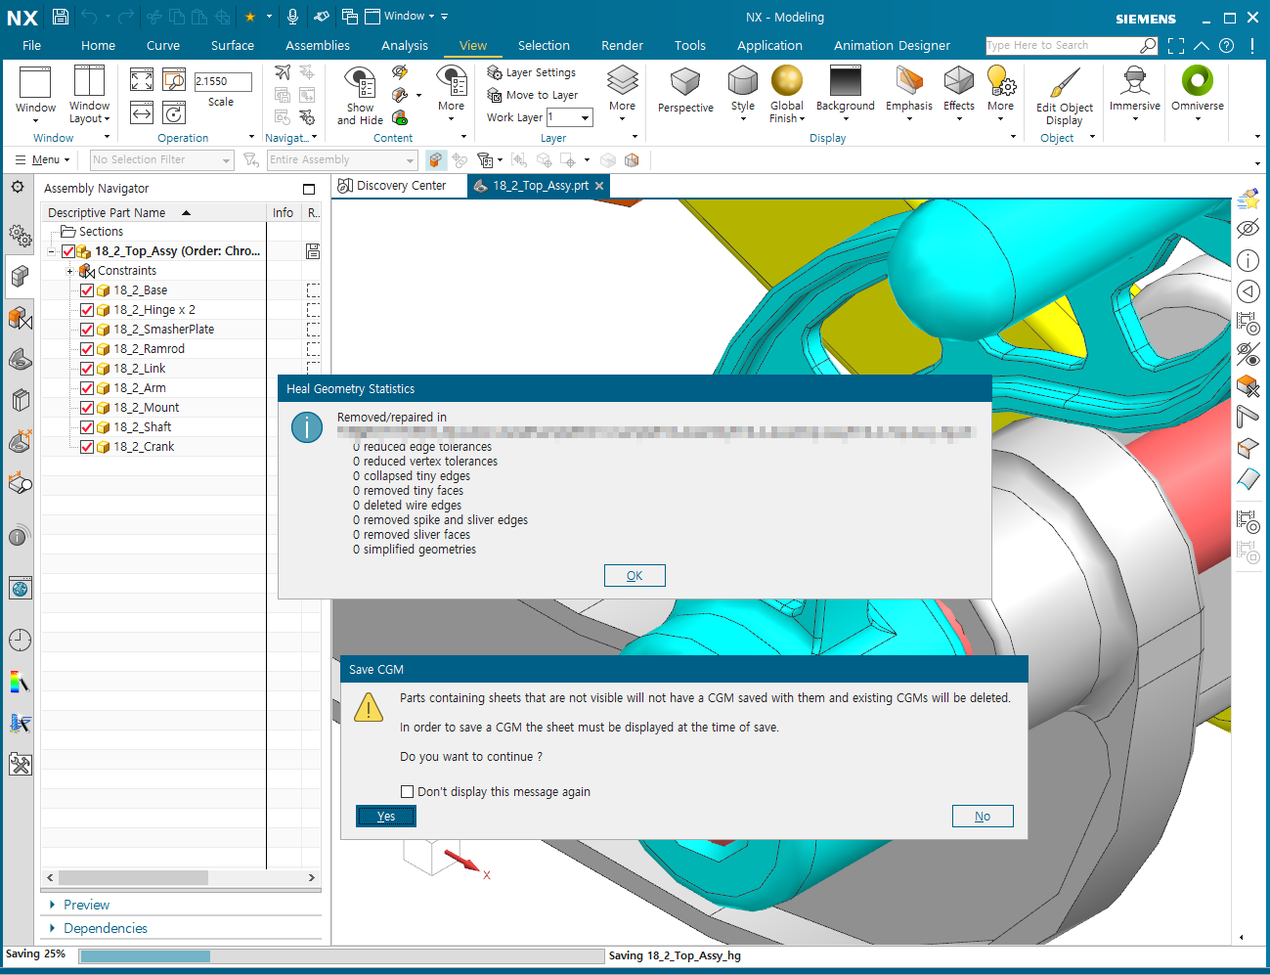Switch to the Analysis ribbon tab
This screenshot has width=1270, height=975.
pos(405,46)
